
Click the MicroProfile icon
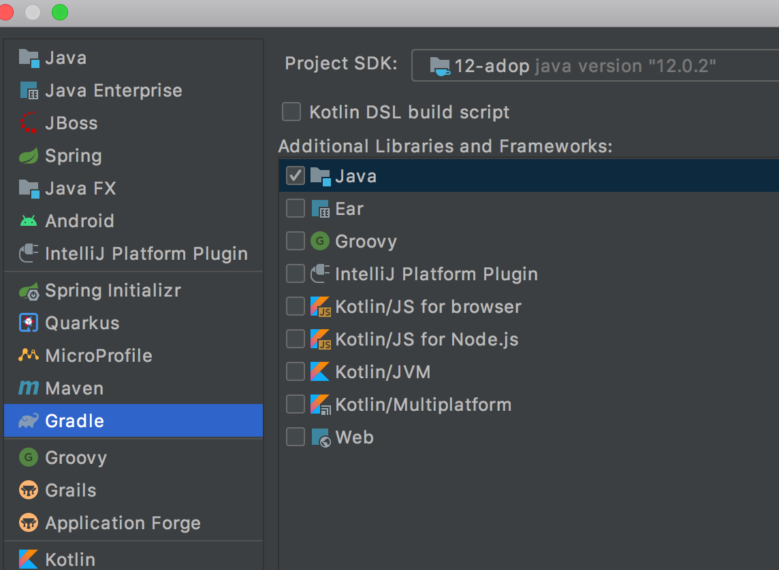click(29, 355)
